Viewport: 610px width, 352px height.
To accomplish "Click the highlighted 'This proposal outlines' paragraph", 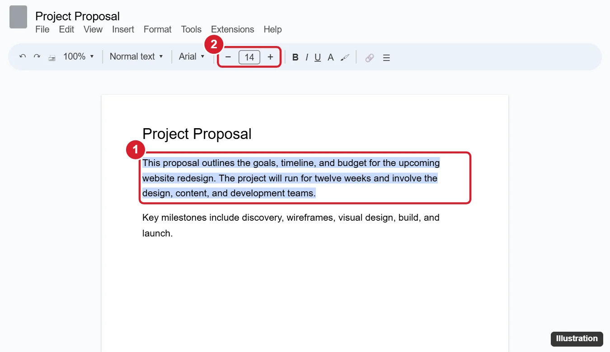I will [x=291, y=178].
